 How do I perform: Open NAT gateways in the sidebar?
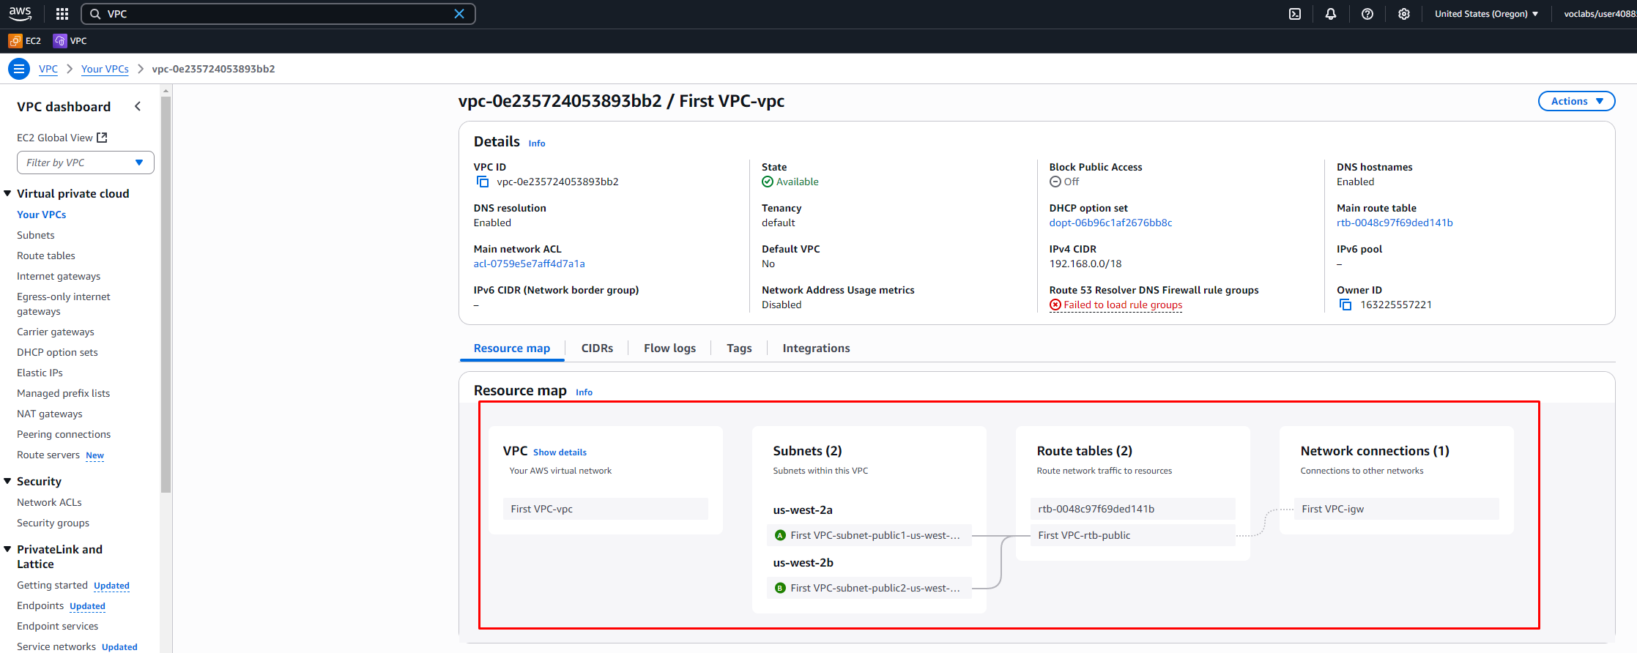coord(50,414)
